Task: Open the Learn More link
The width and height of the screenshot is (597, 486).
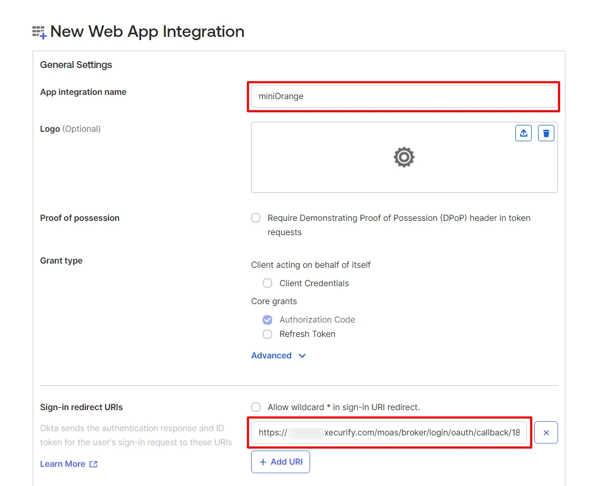Action: tap(62, 464)
